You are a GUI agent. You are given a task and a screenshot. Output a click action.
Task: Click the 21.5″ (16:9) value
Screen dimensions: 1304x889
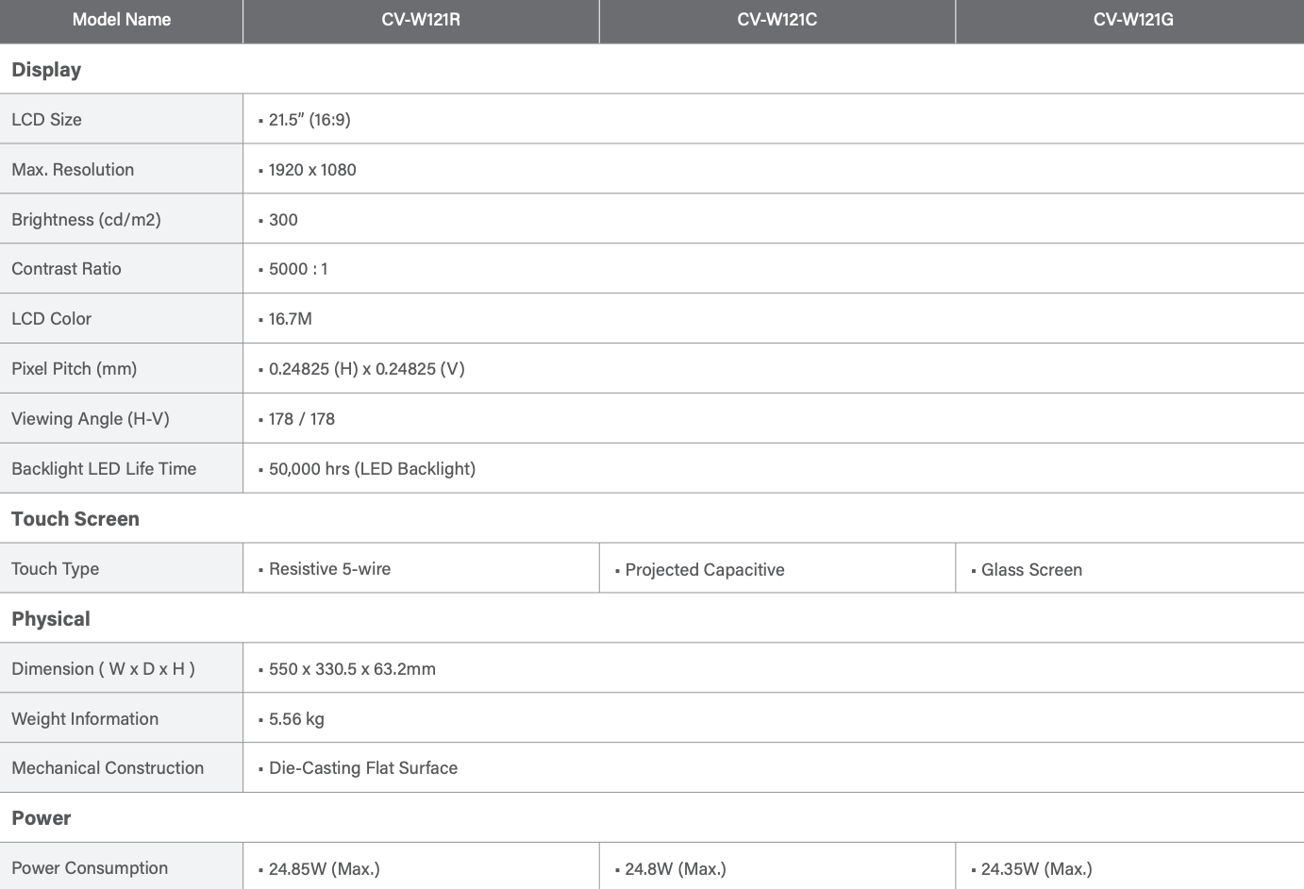[309, 120]
